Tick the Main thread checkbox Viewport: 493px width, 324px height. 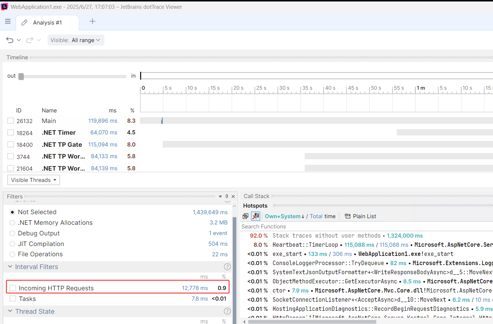[11, 121]
